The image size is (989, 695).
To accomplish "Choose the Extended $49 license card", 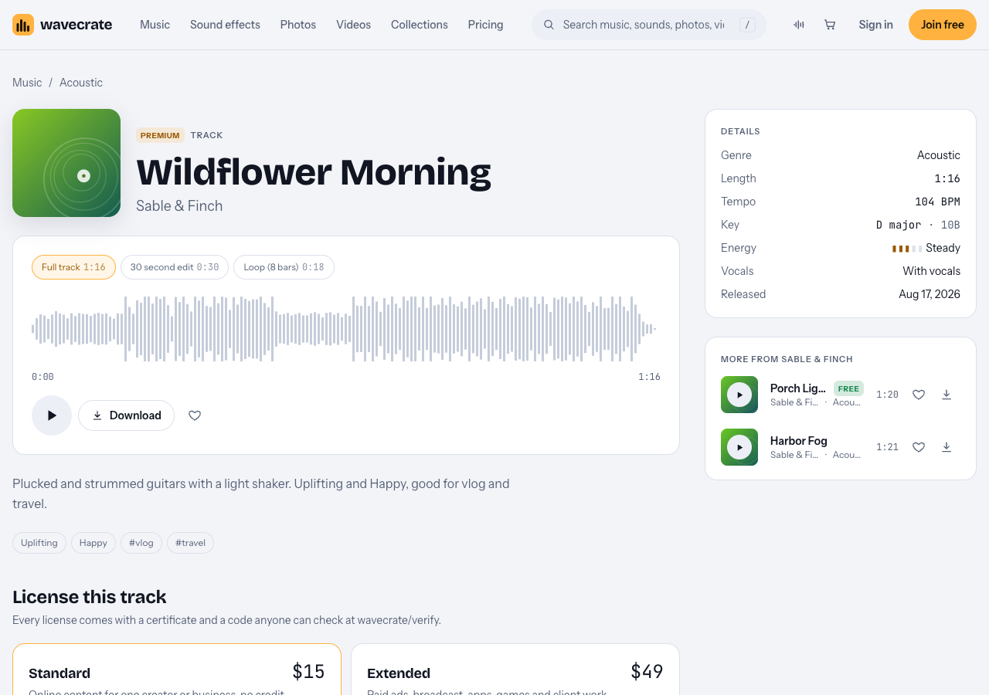I will (515, 670).
